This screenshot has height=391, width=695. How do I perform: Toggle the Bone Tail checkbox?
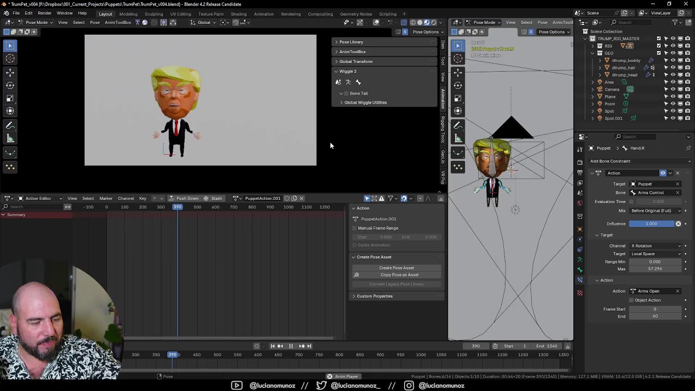pos(346,93)
